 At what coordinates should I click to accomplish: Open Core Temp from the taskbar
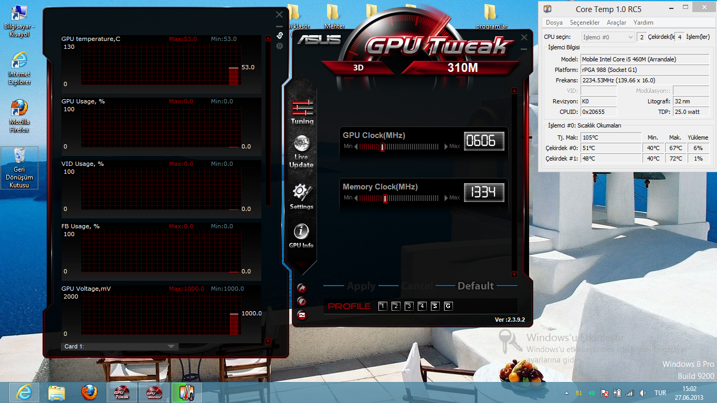point(186,393)
